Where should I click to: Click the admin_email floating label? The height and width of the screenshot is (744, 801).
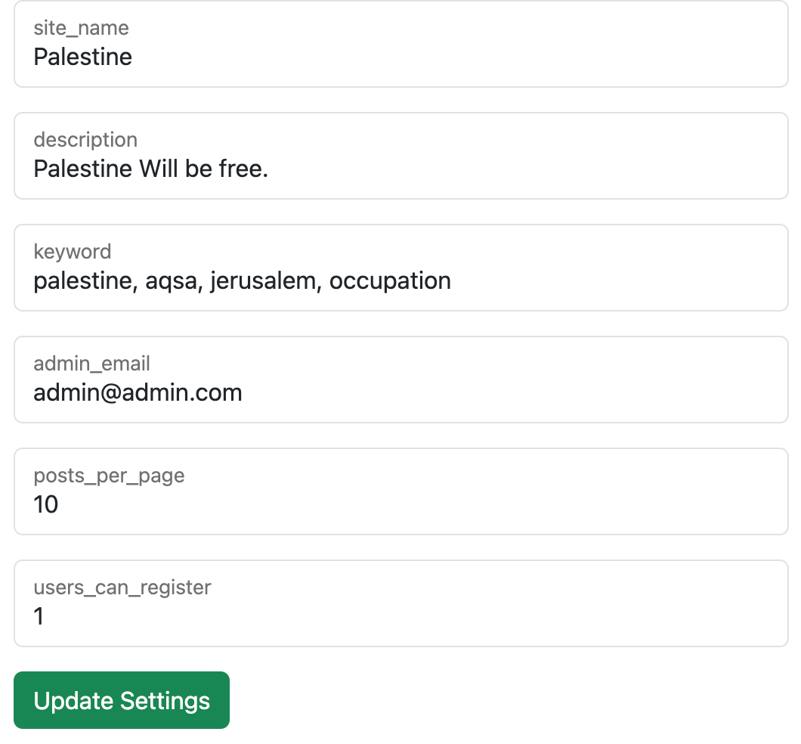[x=92, y=364]
